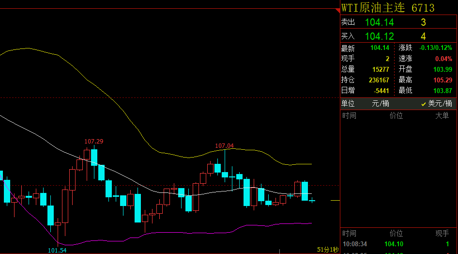Image resolution: width=458 pixels, height=254 pixels.
Task: Select the checked 美元/桶 unit option
Action: 437,103
